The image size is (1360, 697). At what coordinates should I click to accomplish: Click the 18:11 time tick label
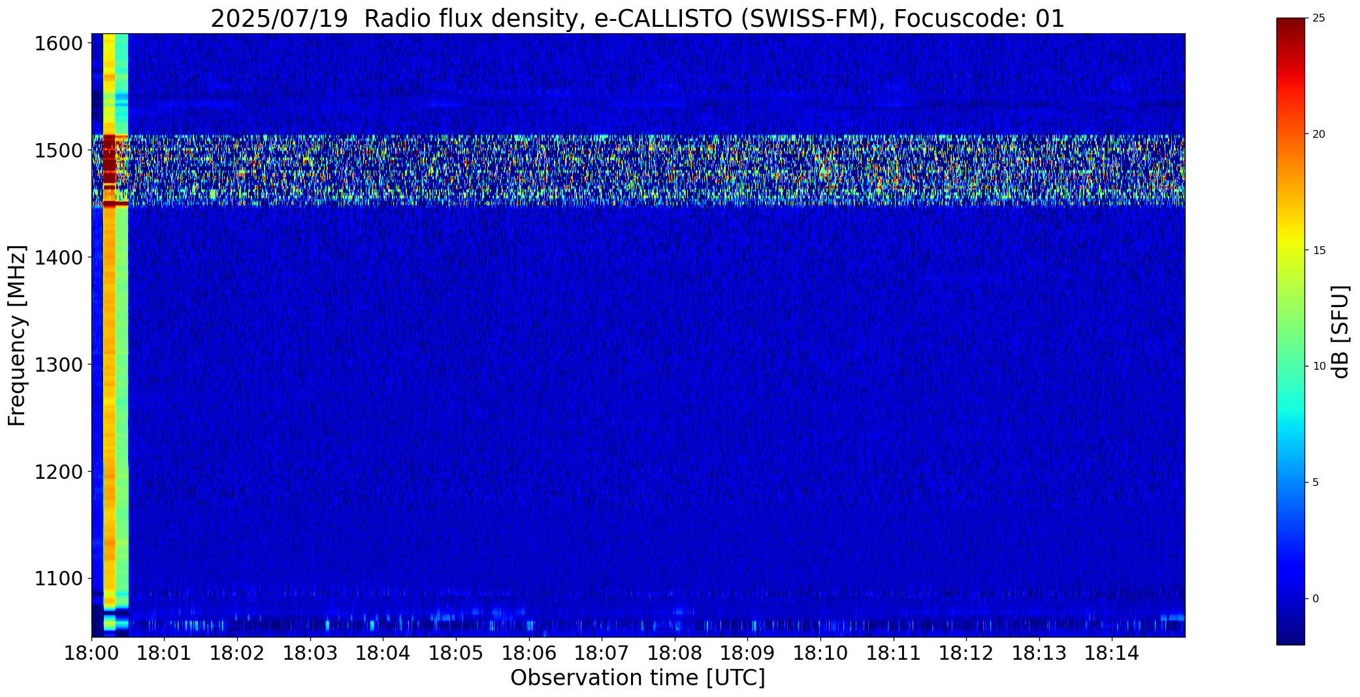[x=894, y=653]
